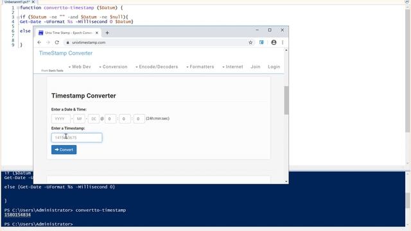Screen dimensions: 411x231
Task: Collapse the function block on line 1
Action: 18,8
